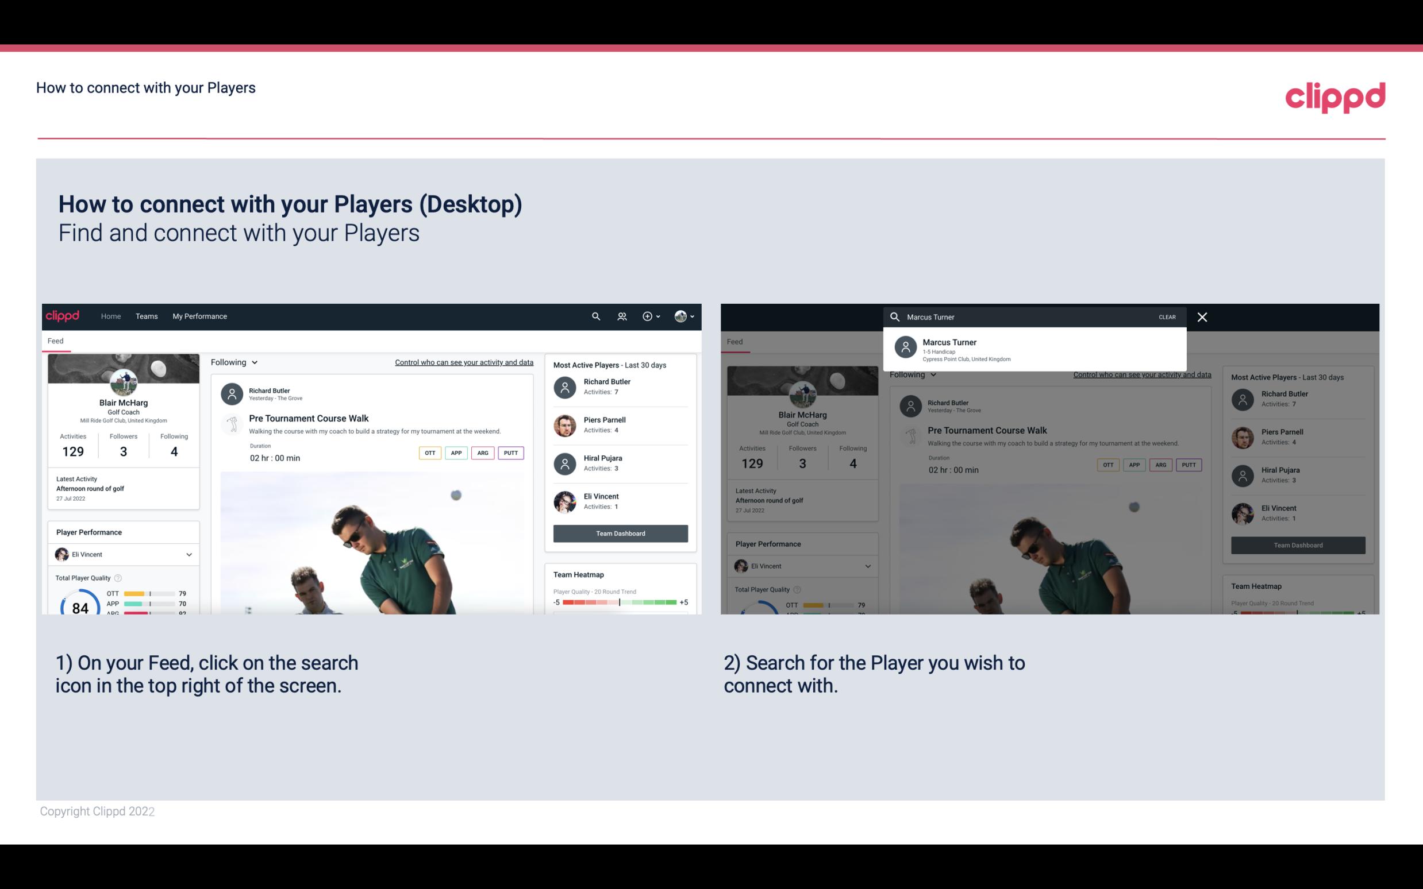Screen dimensions: 1423x889
Task: Click the Team Dashboard button
Action: (x=620, y=532)
